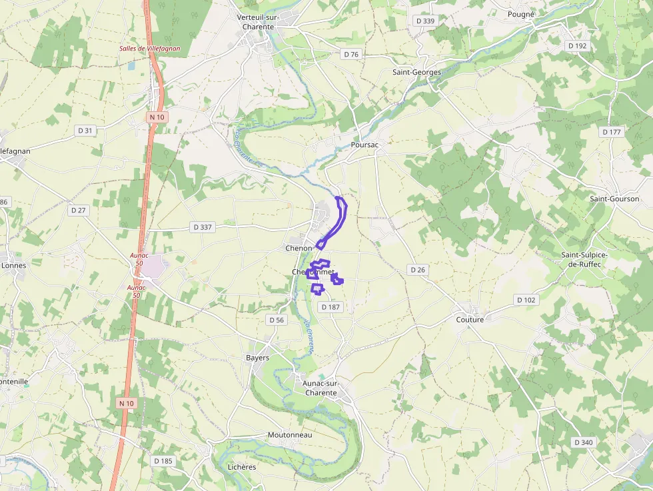The image size is (653, 491).
Task: Click the D 337 road shield
Action: point(203,227)
